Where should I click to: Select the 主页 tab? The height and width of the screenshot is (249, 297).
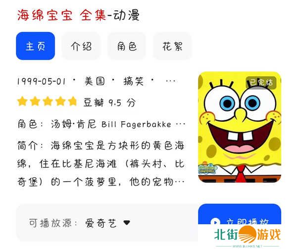click(x=36, y=46)
